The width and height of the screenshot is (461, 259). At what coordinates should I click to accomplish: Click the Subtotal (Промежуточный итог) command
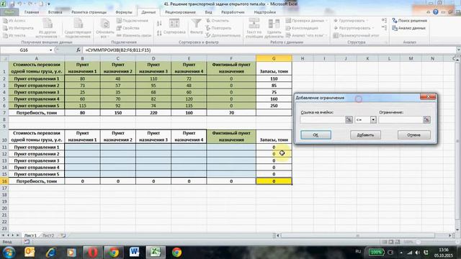click(x=356, y=35)
